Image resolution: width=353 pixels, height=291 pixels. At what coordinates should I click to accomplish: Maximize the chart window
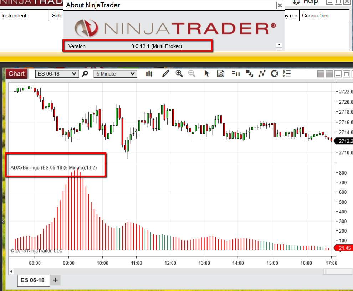347,74
